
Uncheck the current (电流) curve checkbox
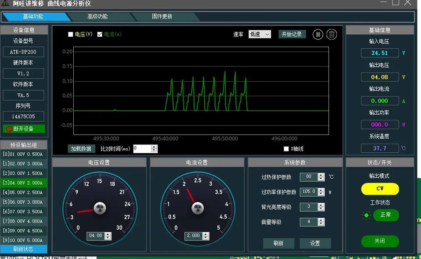tap(100, 34)
